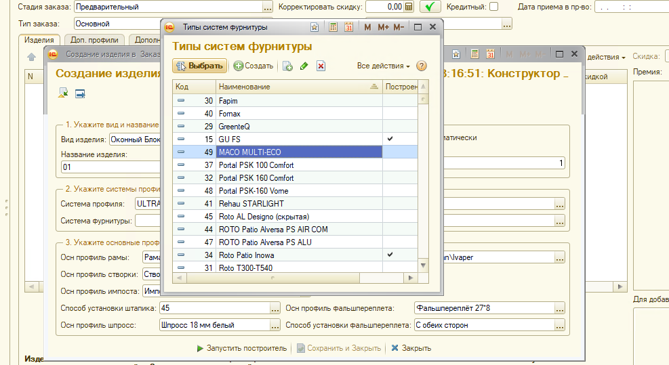Select the GreenteQ row
Screen dimensions: 669x365
click(296, 126)
